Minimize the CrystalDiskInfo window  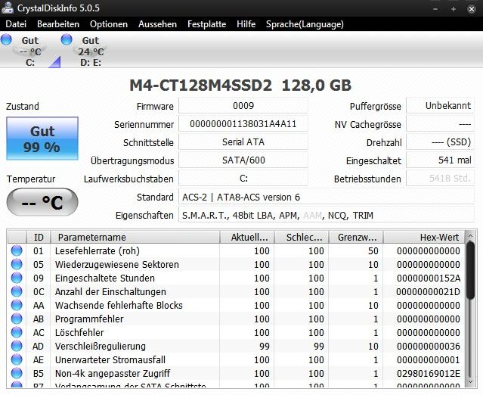click(x=435, y=9)
